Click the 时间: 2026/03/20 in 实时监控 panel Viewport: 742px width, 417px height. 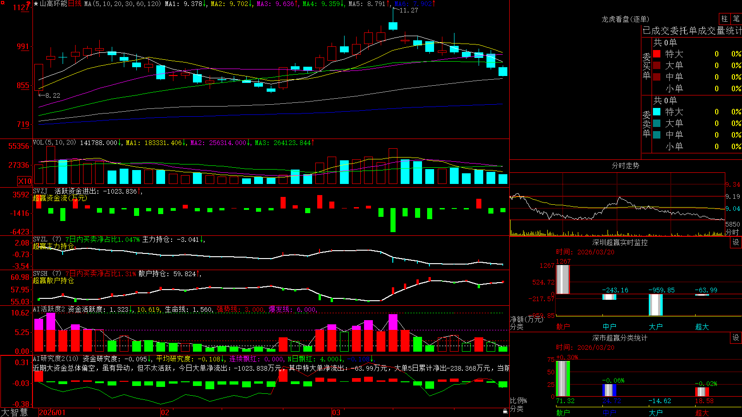coord(585,252)
